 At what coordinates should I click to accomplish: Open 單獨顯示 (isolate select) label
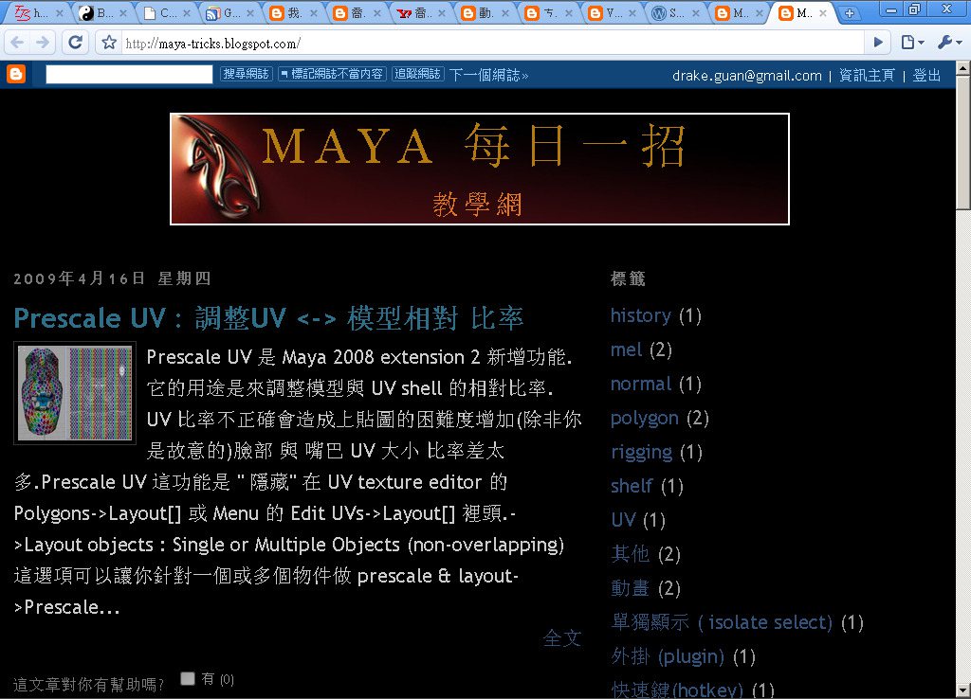pos(722,622)
